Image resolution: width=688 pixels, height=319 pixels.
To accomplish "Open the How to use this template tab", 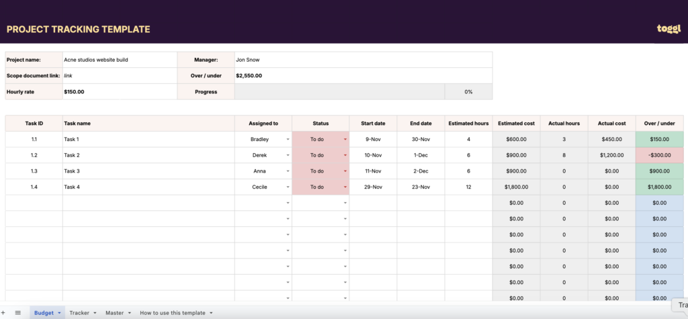I will pos(173,313).
